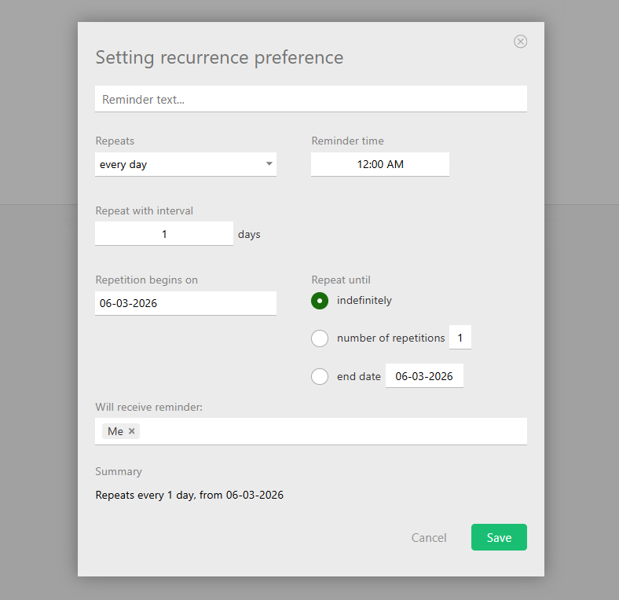The width and height of the screenshot is (619, 600).
Task: Open the end date picker field
Action: 424,376
